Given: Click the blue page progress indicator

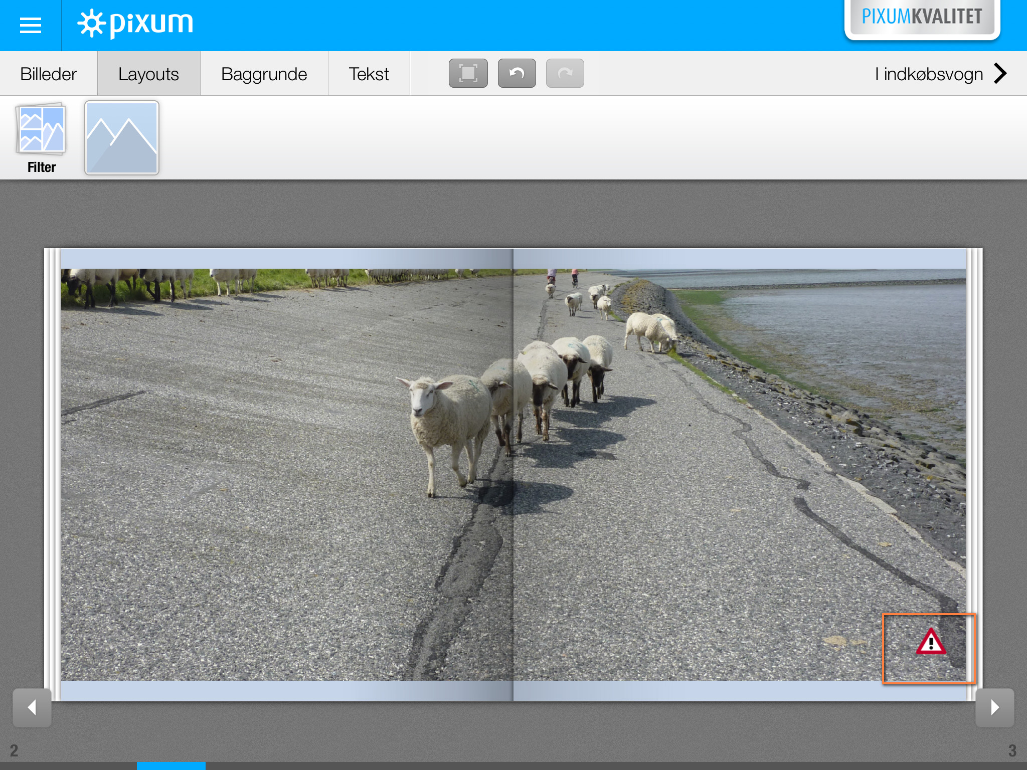Looking at the screenshot, I should point(171,765).
